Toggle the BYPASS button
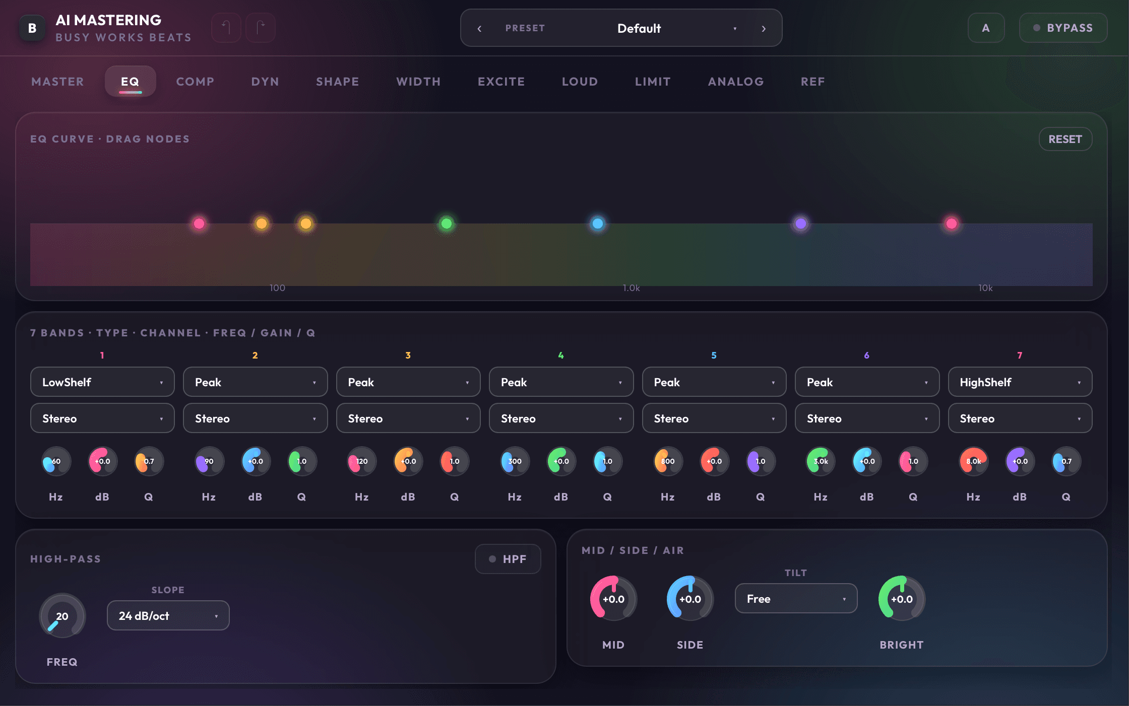 [x=1063, y=28]
